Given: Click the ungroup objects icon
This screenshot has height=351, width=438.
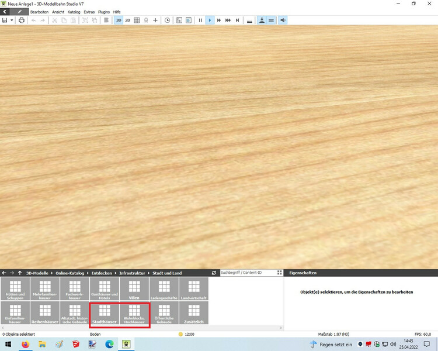Looking at the screenshot, I should point(95,20).
